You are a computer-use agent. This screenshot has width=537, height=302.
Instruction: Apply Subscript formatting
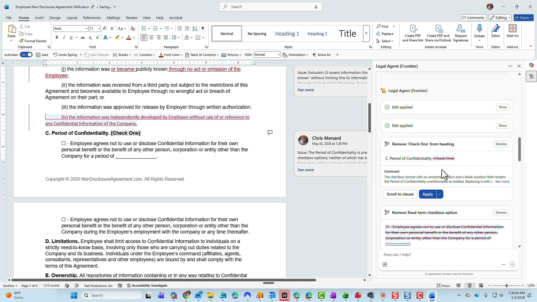coord(90,37)
